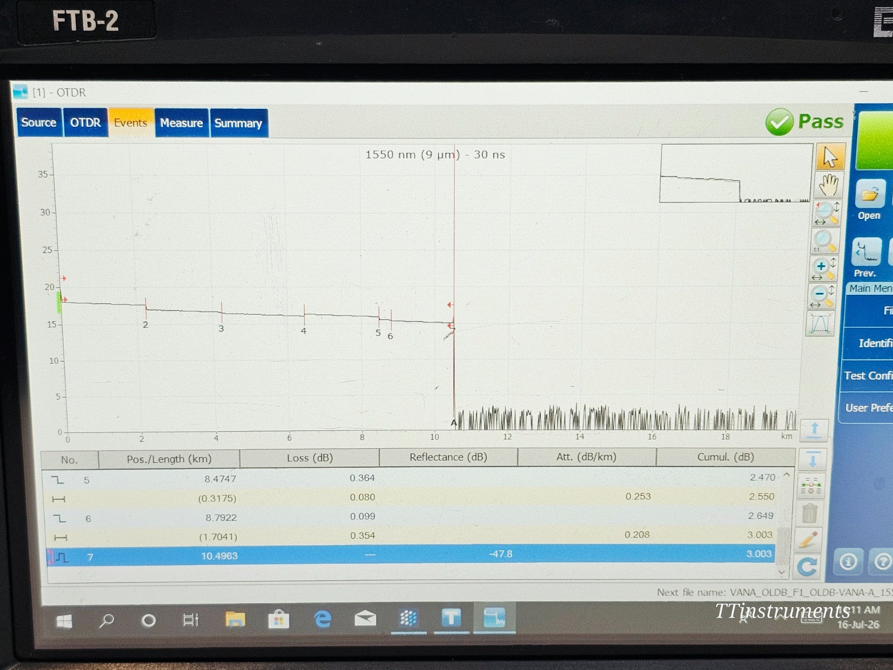Select event 5 row at 8.4747 km

(x=417, y=478)
